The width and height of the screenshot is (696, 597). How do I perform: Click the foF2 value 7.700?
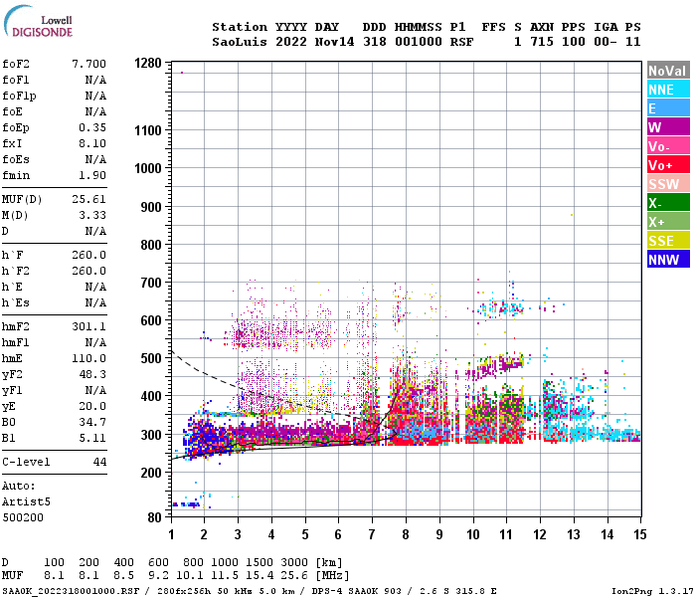click(89, 64)
